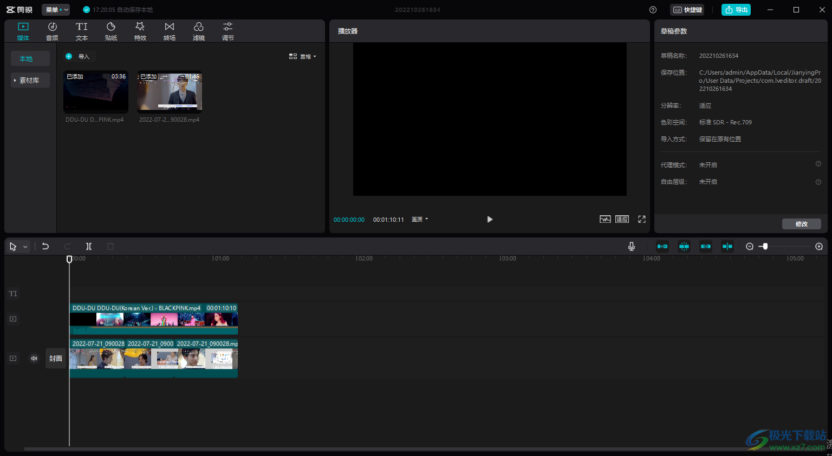Toggle auto snapping on timeline
The height and width of the screenshot is (456, 832).
tap(684, 246)
